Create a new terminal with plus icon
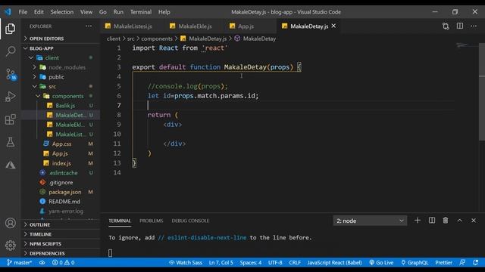485x272 pixels. 418,220
